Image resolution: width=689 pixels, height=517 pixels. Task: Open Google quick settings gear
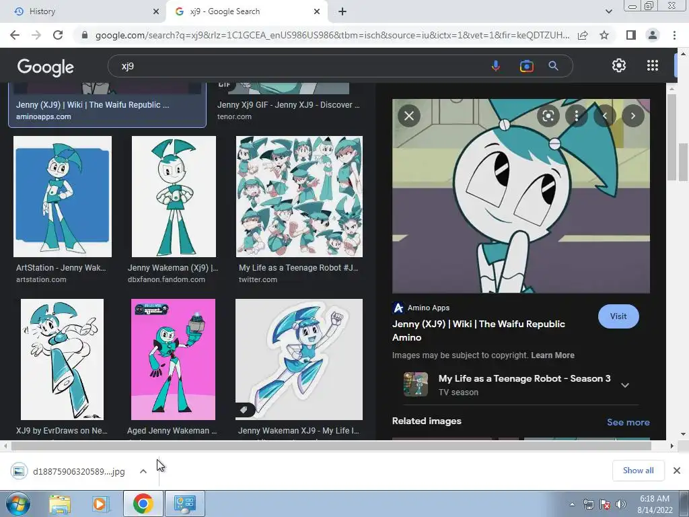point(619,65)
